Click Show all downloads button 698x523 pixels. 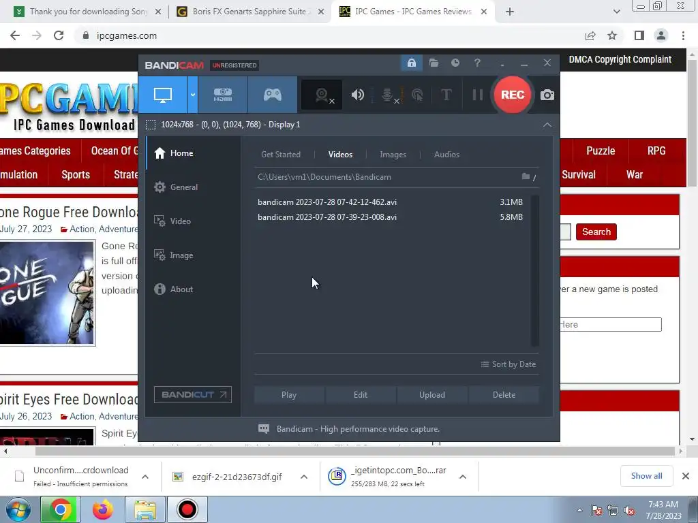click(x=646, y=476)
